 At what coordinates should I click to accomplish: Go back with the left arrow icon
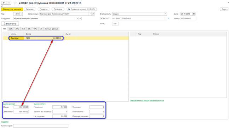click(4, 3)
